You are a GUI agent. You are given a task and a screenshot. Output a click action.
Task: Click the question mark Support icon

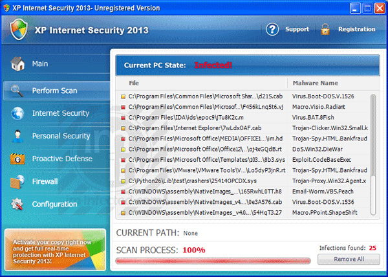coord(272,30)
